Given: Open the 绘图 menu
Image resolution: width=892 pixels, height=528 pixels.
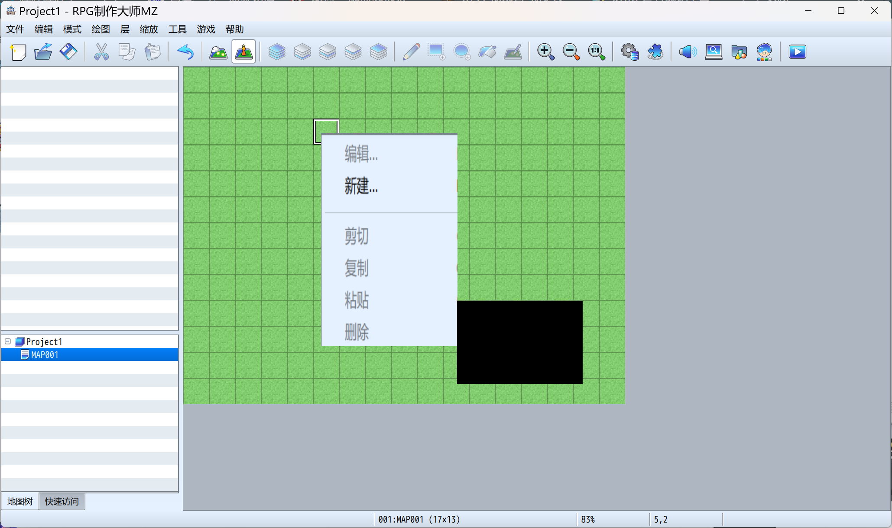Looking at the screenshot, I should coord(101,29).
